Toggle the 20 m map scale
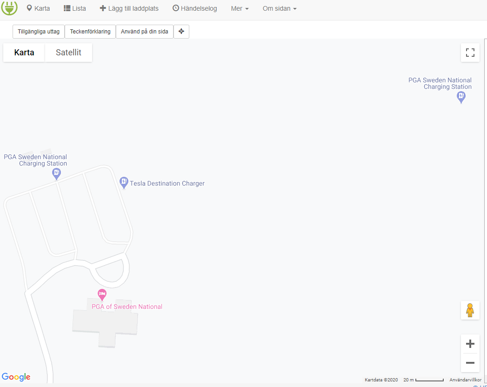The height and width of the screenshot is (387, 487). coord(423,380)
